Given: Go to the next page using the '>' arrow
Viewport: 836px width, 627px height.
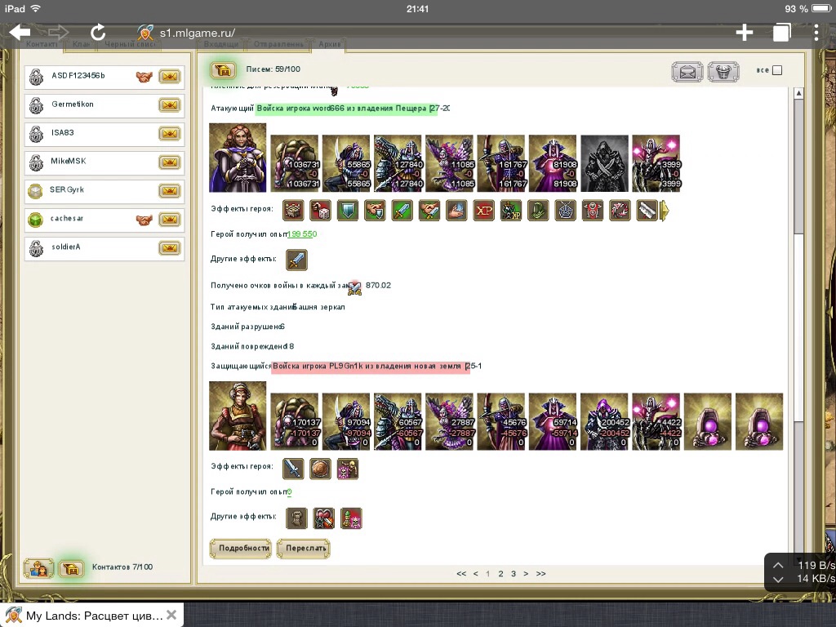Looking at the screenshot, I should coord(526,574).
